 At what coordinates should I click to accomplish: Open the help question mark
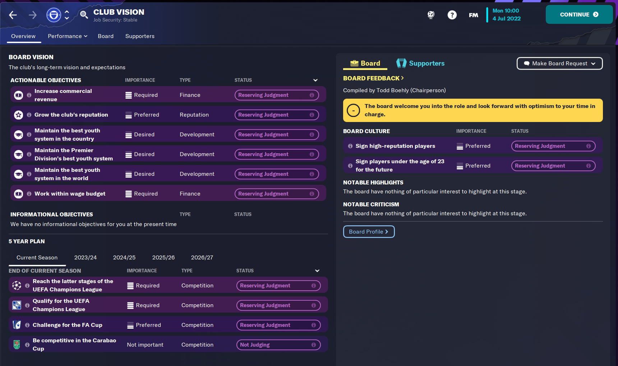(x=452, y=15)
